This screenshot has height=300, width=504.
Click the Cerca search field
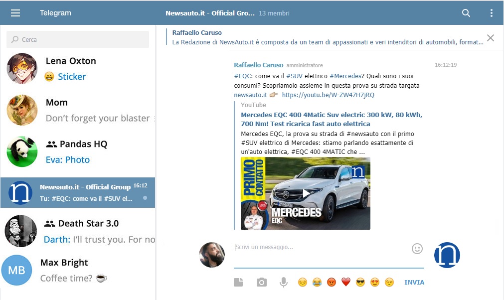(x=78, y=39)
